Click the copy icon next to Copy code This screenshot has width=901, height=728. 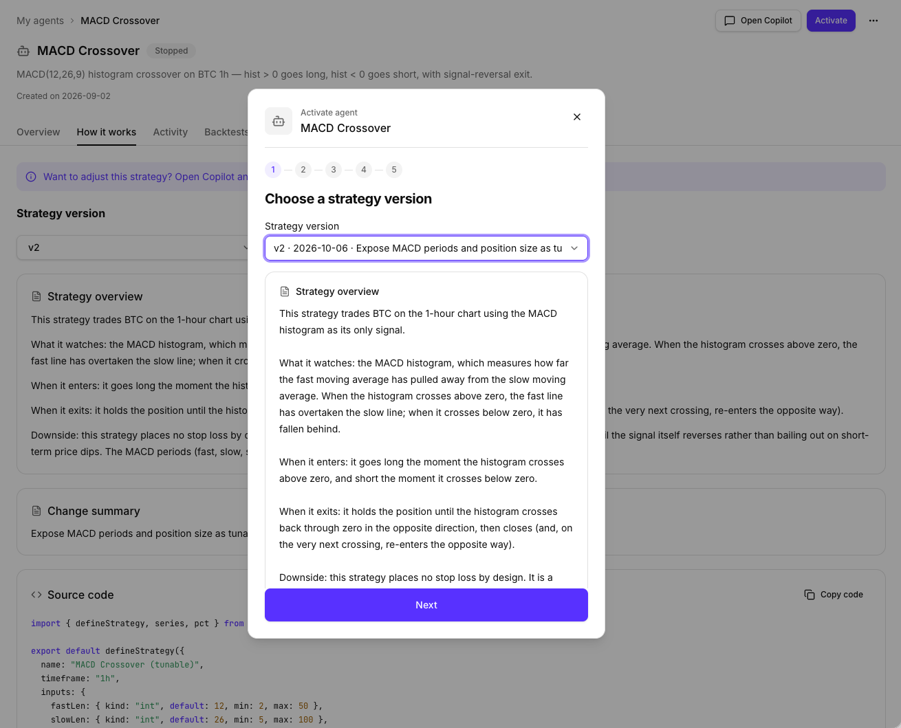click(810, 595)
